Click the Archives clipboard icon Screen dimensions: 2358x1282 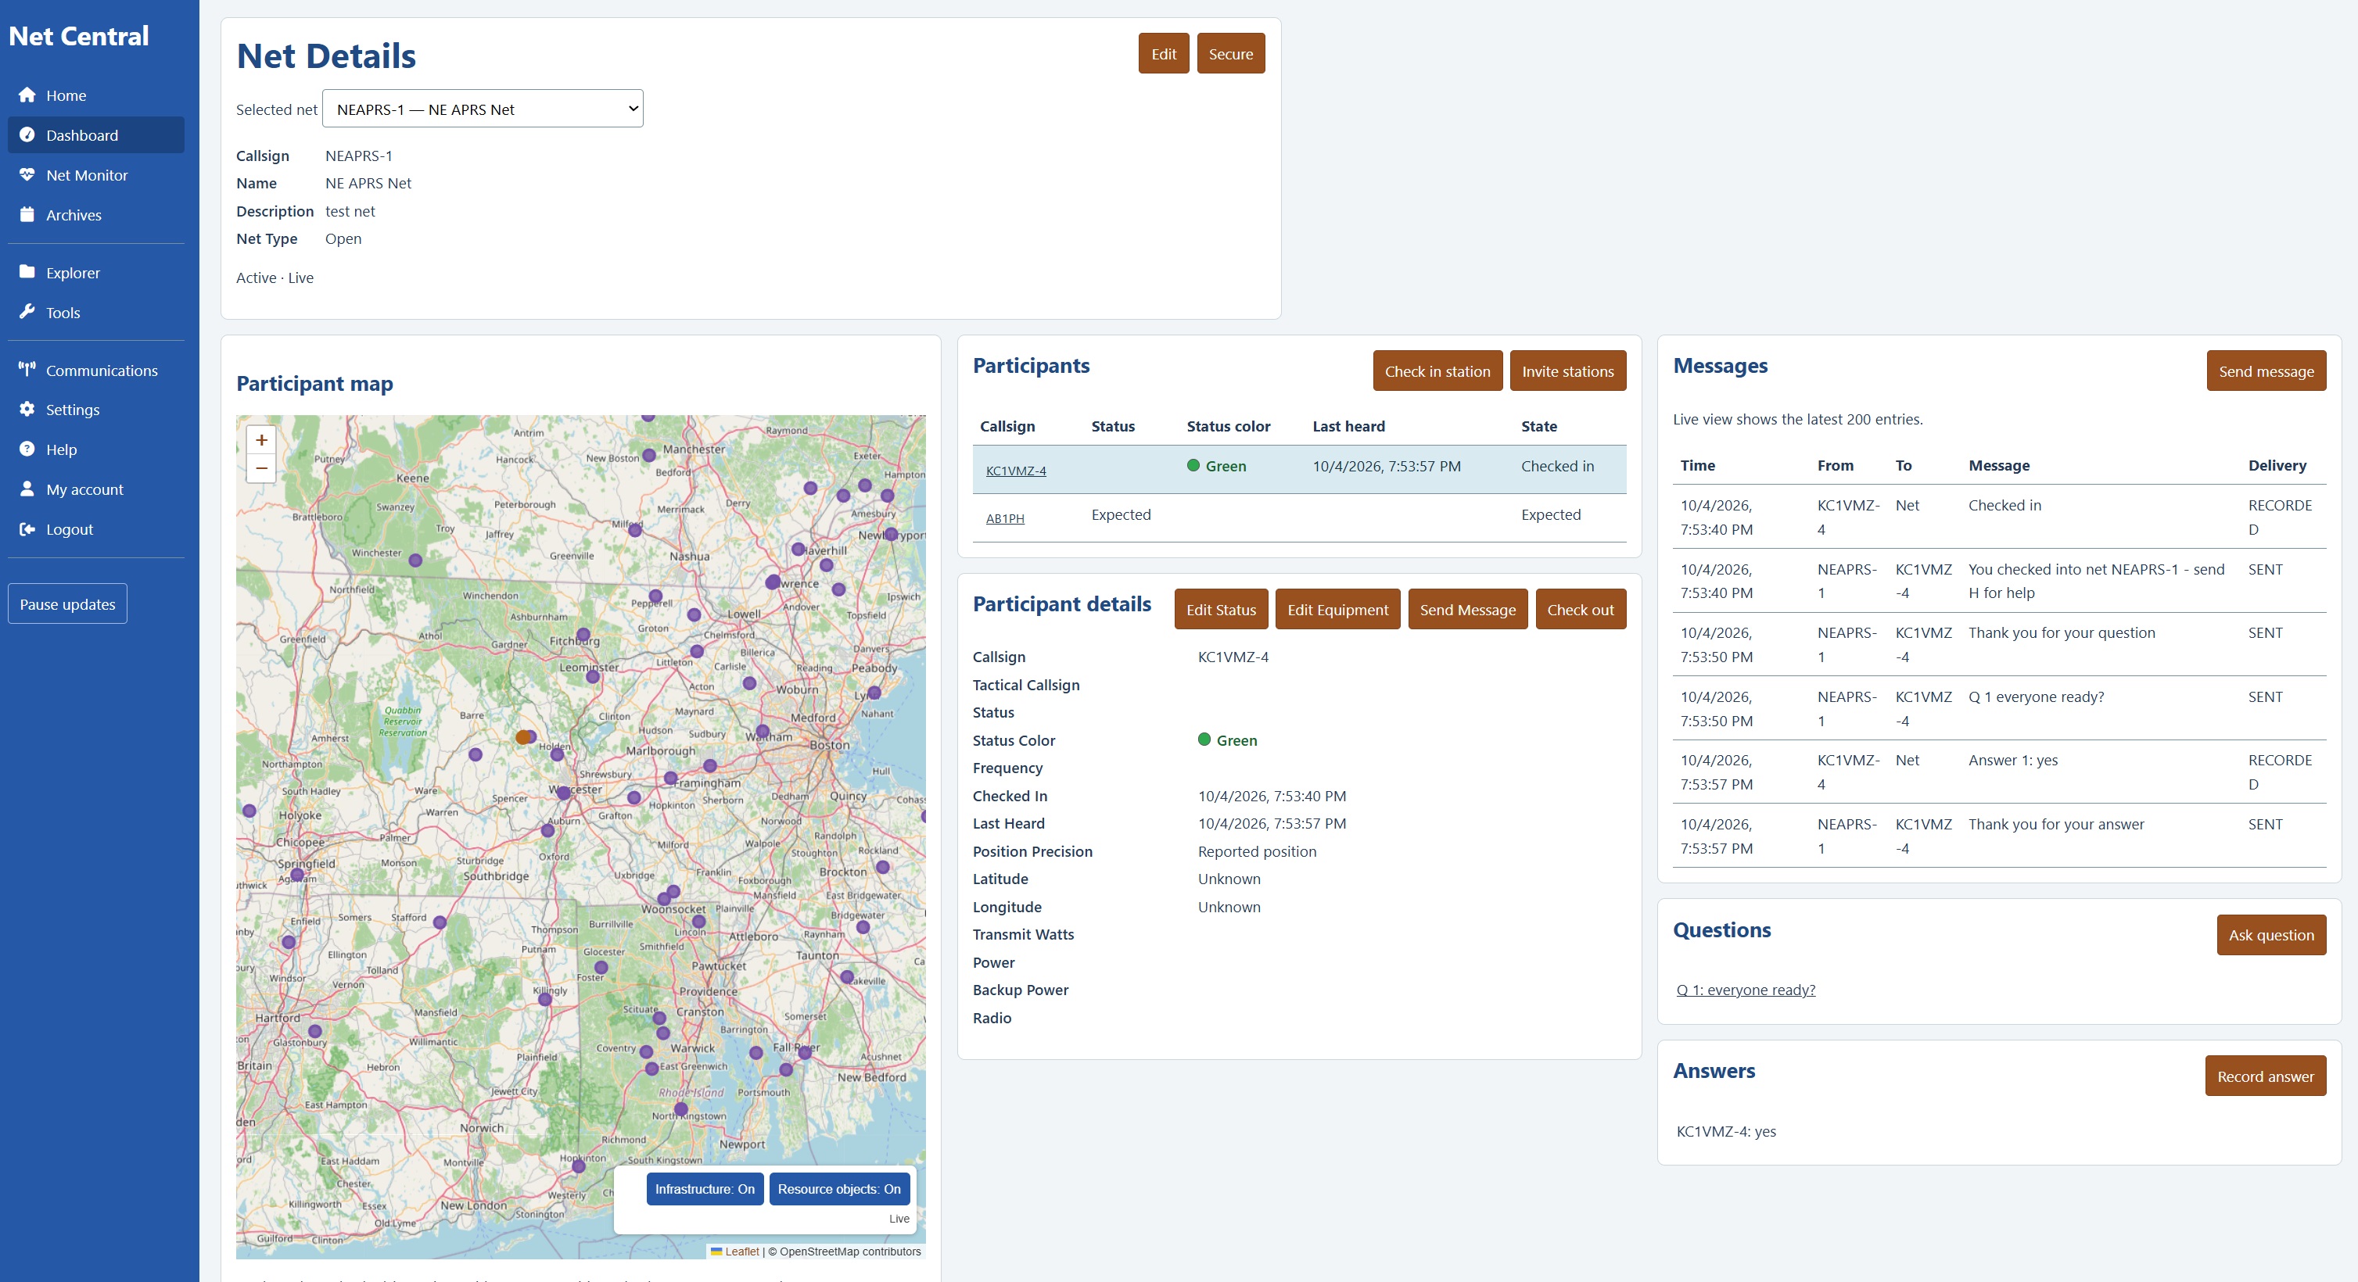(27, 215)
